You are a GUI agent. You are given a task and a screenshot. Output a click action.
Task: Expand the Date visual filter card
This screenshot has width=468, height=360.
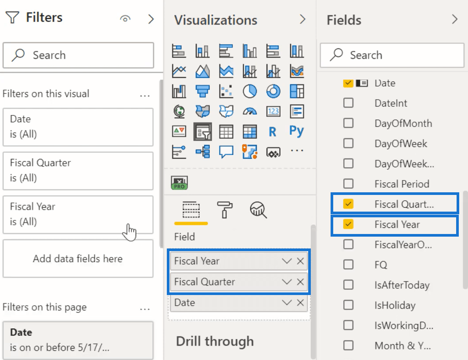pos(78,127)
